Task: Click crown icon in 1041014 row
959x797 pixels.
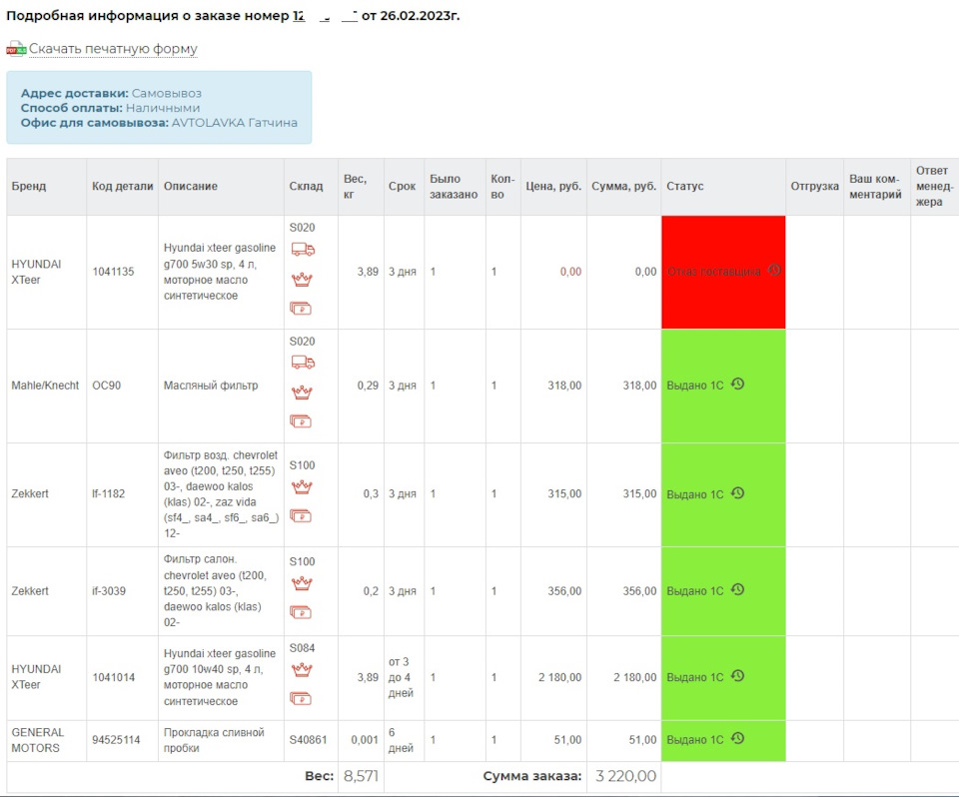Action: click(x=302, y=670)
